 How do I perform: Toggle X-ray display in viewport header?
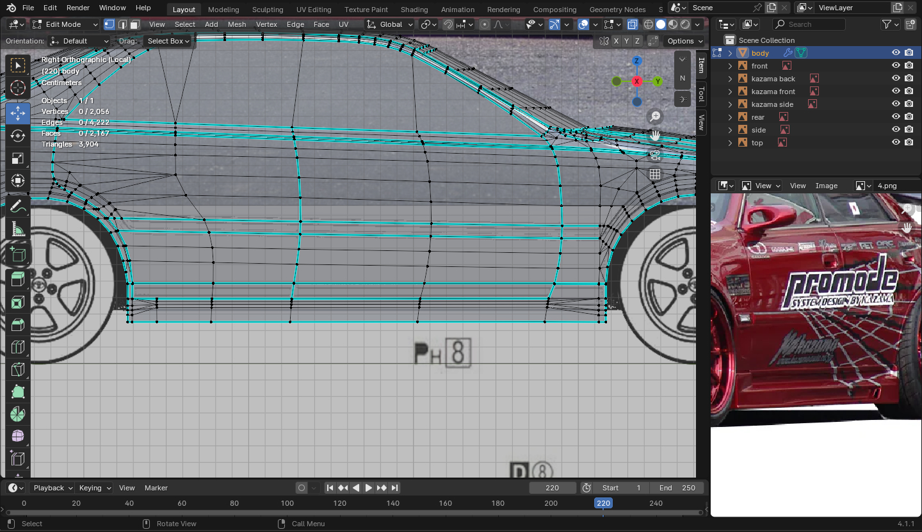point(633,24)
